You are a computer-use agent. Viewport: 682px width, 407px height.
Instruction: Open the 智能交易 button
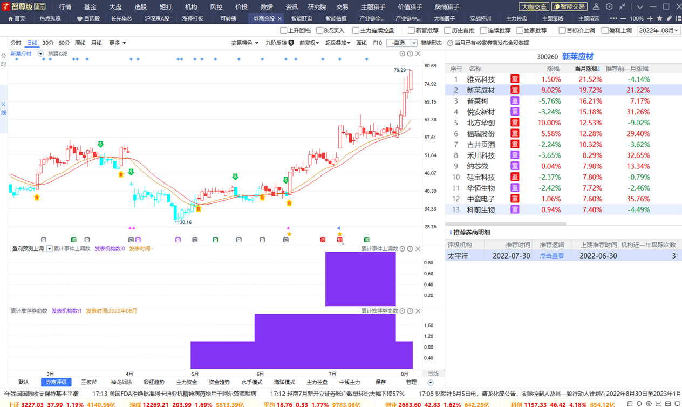tap(569, 7)
